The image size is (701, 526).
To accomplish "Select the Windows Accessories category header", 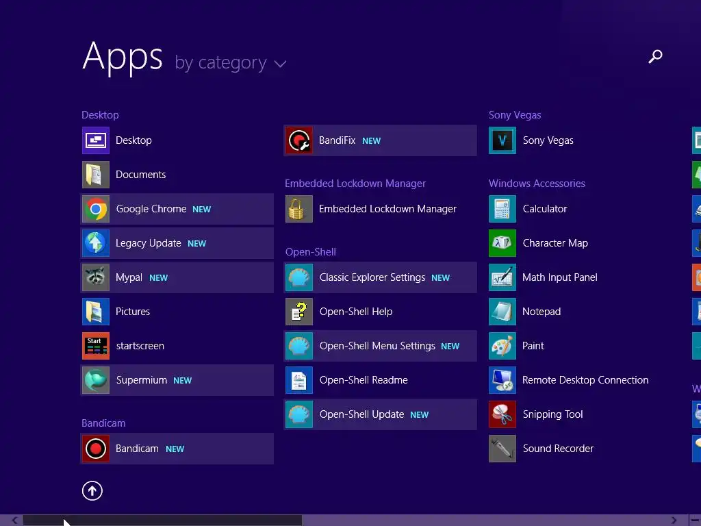I will tap(537, 184).
